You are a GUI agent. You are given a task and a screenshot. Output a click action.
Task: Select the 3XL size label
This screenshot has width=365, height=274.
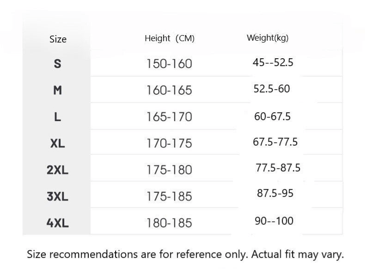[57, 196]
